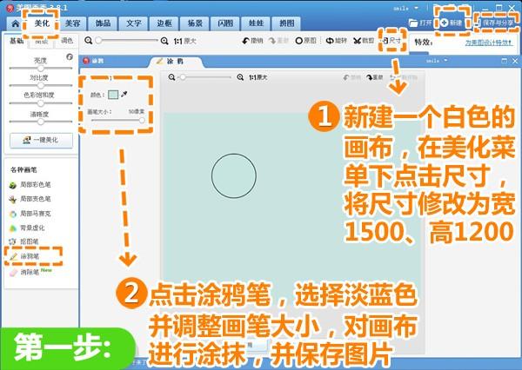Click the 新建 new canvas button
The height and width of the screenshot is (370, 522).
click(452, 23)
